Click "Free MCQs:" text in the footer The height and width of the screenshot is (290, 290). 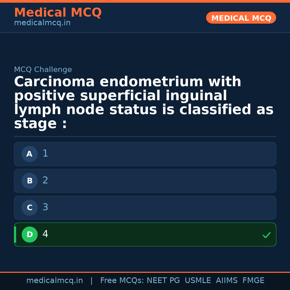122,281
